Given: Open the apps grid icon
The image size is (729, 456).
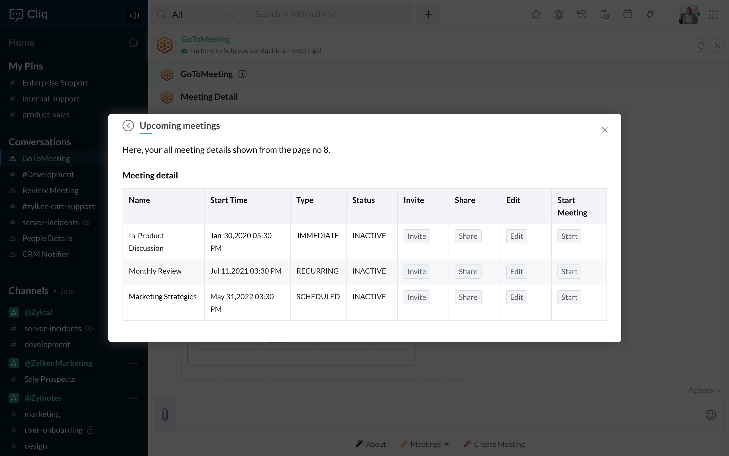Looking at the screenshot, I should point(713,14).
